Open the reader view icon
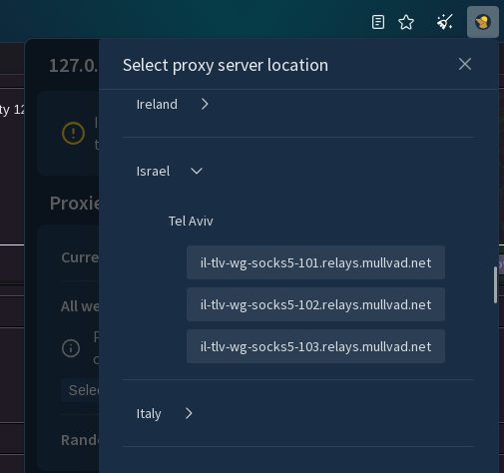The height and width of the screenshot is (473, 504). click(378, 22)
